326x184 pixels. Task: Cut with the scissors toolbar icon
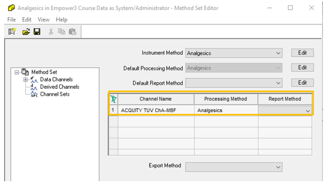[x=51, y=32]
